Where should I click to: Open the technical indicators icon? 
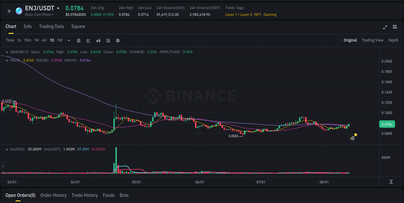tap(98, 41)
